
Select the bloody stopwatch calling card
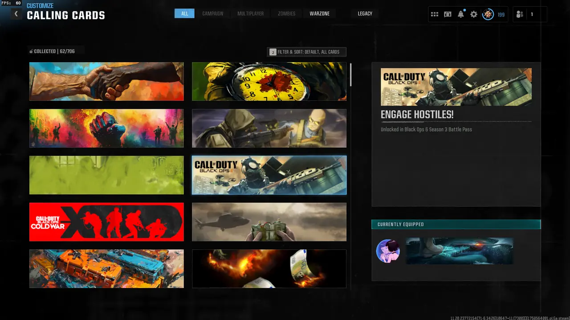click(x=269, y=81)
